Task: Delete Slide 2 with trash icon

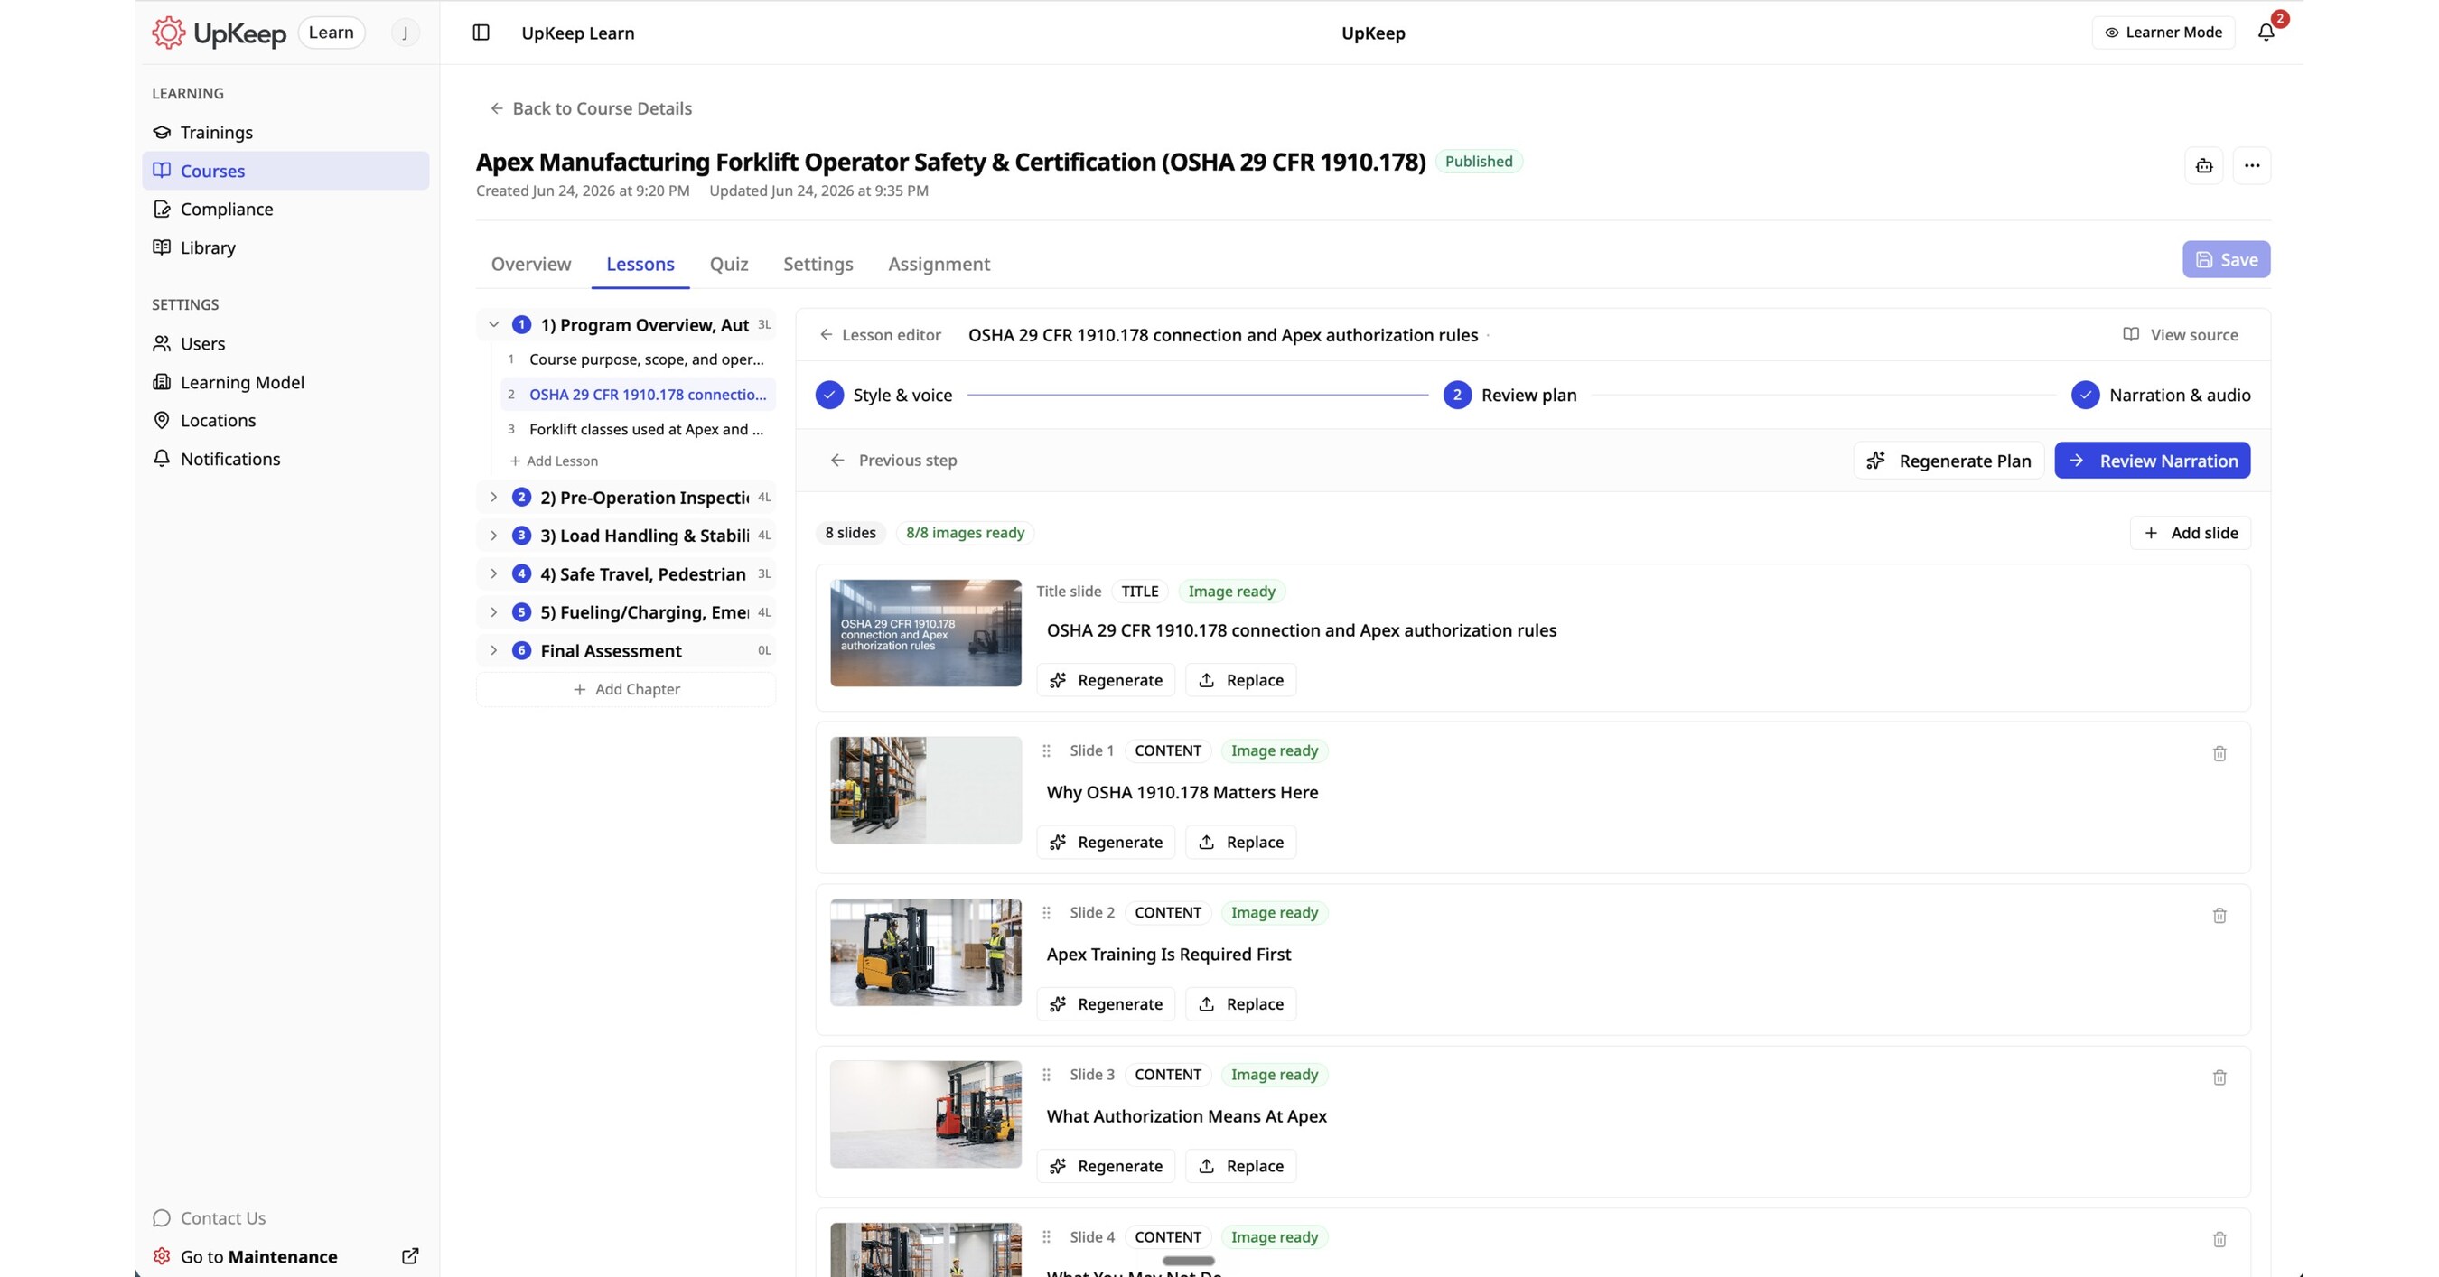Action: pos(2219,916)
